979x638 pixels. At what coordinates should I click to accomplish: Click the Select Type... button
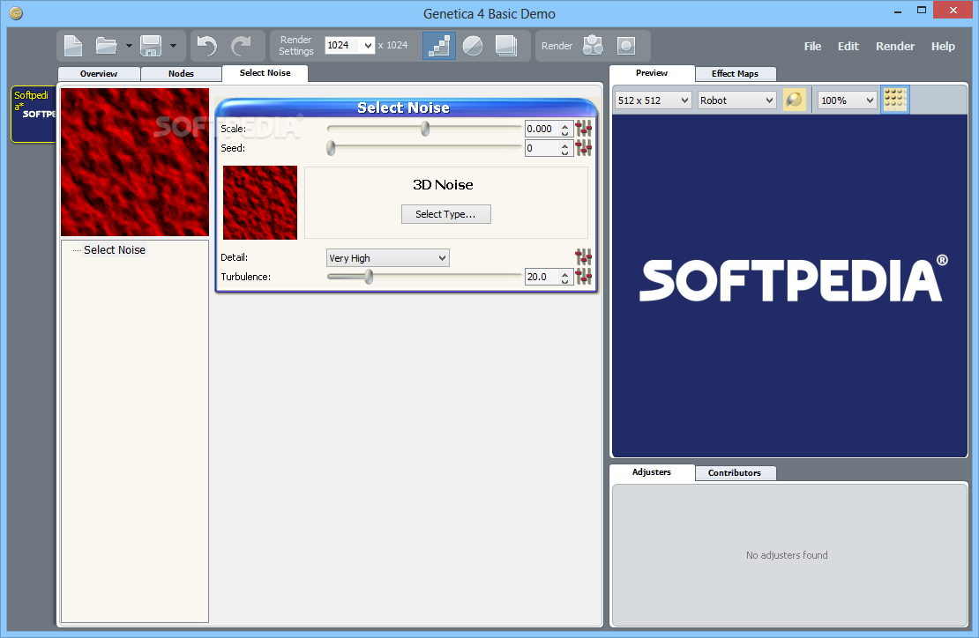(x=445, y=214)
